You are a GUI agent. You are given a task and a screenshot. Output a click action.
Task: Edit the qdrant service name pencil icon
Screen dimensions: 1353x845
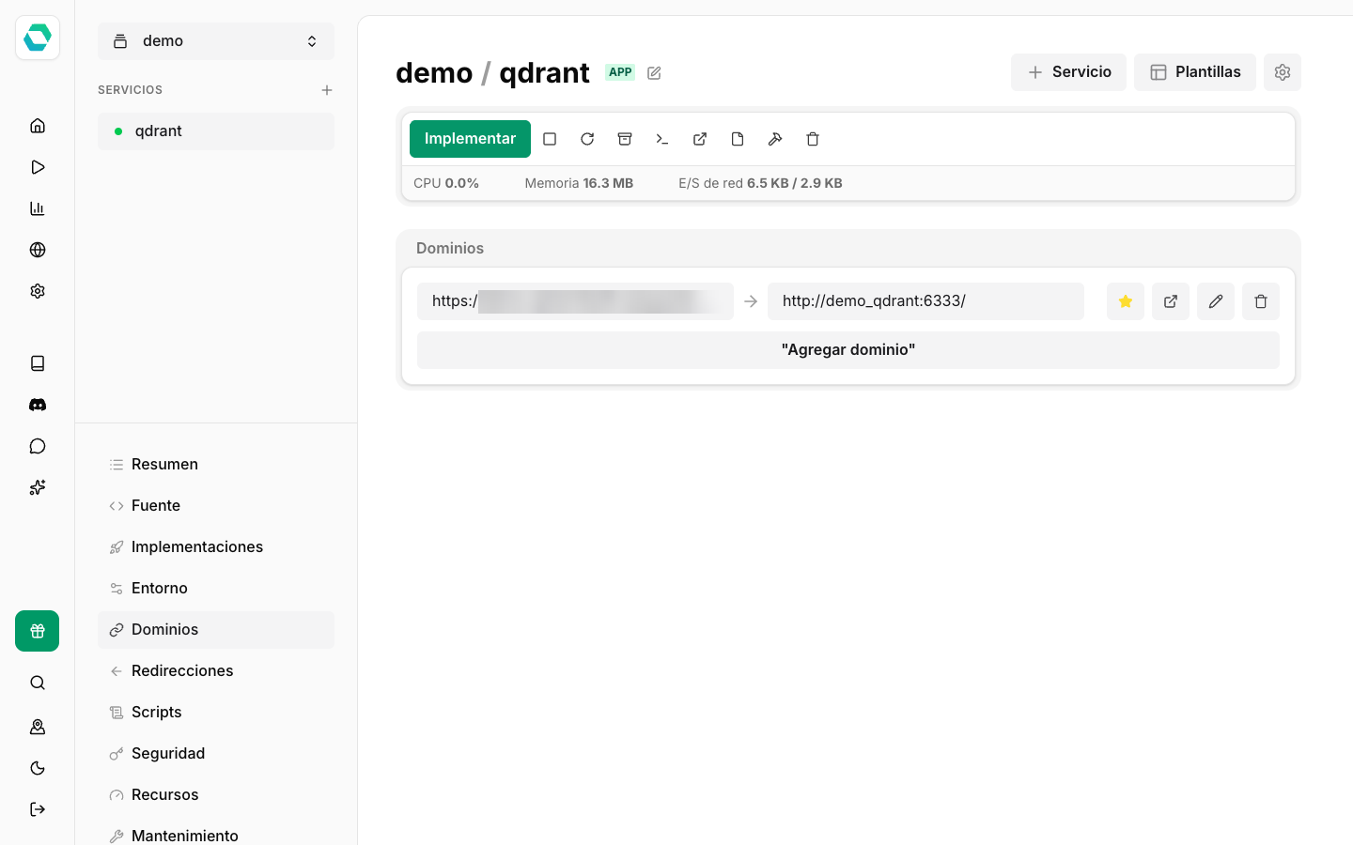pyautogui.click(x=654, y=73)
